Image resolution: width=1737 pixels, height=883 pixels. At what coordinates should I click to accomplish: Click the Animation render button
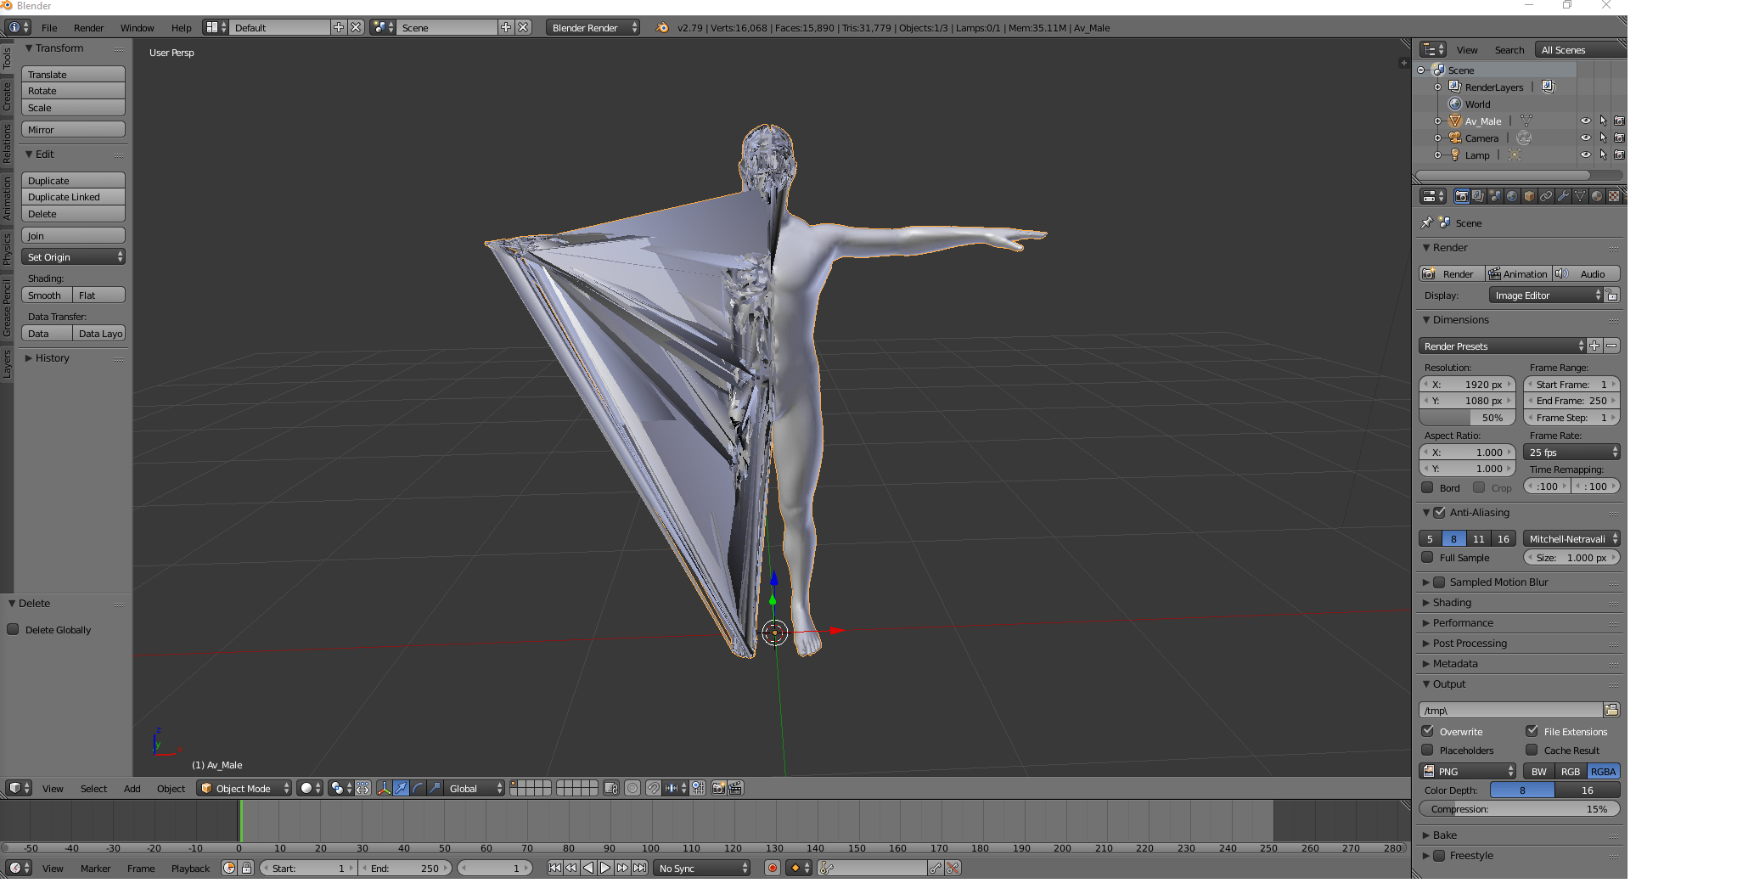coord(1518,273)
